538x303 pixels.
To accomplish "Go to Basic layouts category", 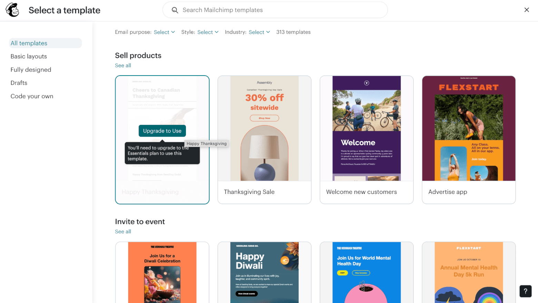I will pos(29,56).
